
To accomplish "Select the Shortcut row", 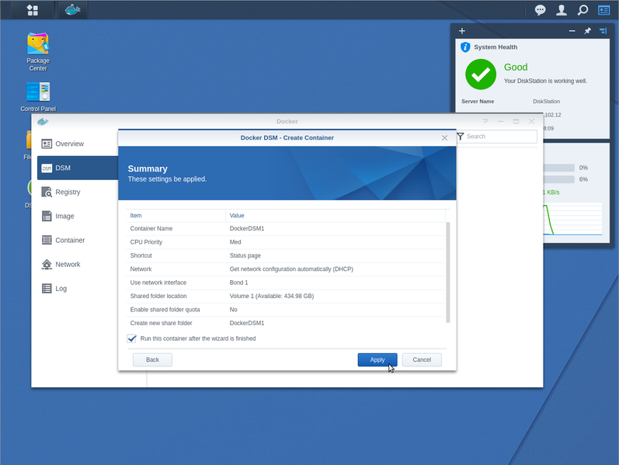I will tap(286, 255).
